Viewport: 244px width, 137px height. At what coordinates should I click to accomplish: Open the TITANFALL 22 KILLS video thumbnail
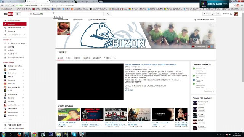[x=116, y=115]
